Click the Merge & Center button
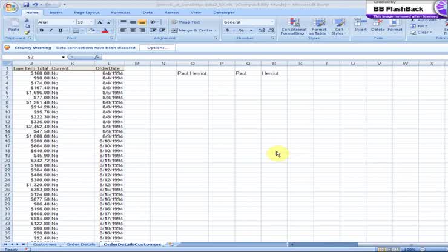Image resolution: width=448 pixels, height=252 pixels. click(193, 30)
